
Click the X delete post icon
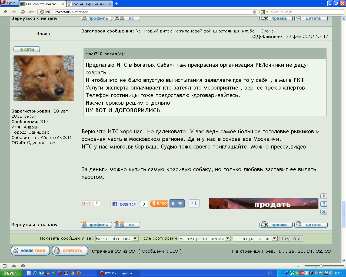[324, 212]
